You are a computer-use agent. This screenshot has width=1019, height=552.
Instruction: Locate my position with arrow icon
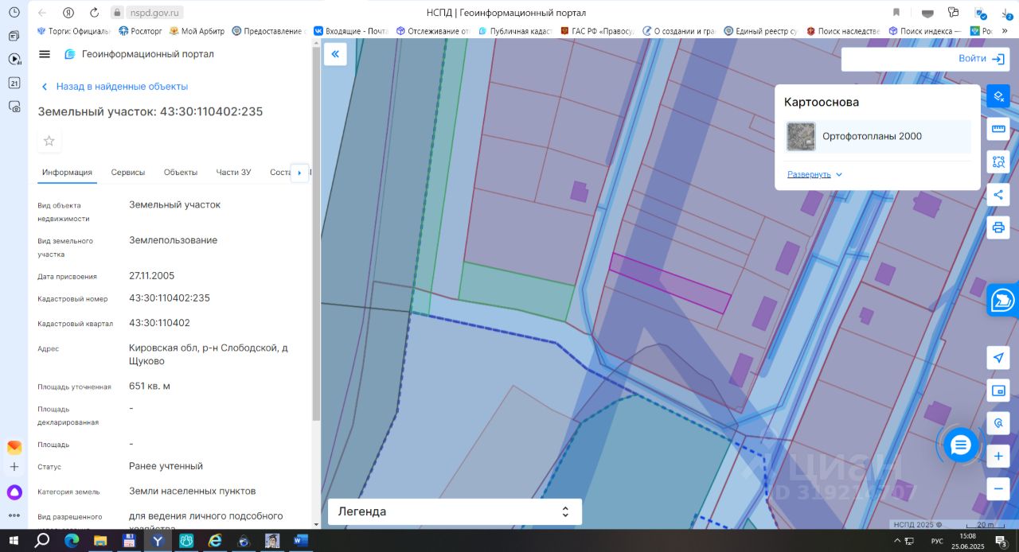998,357
